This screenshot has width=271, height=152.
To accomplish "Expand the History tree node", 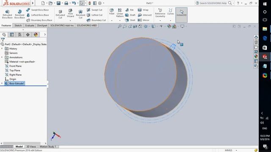I will 2,49.
